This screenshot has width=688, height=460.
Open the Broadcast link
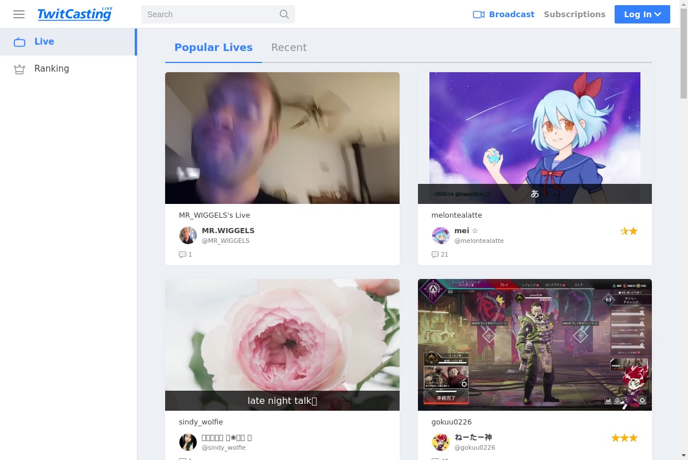[503, 14]
